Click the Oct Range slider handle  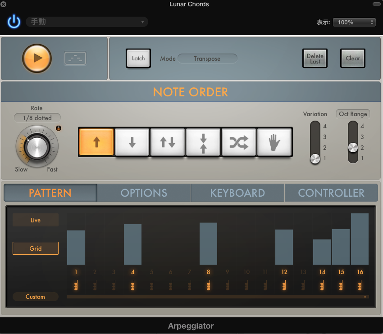[x=353, y=147]
